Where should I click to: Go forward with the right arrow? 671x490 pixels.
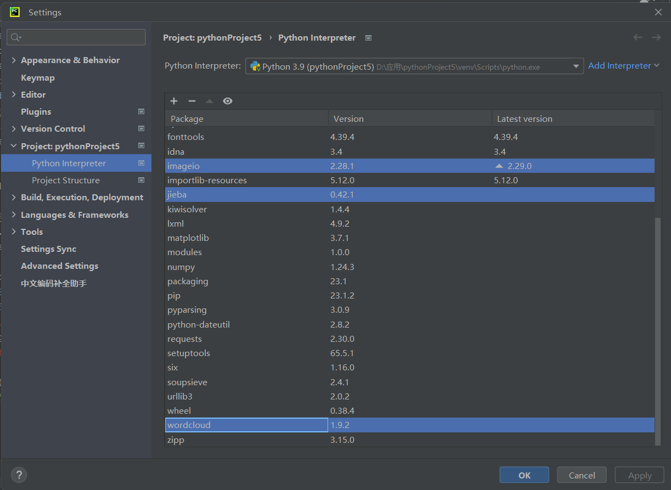[x=656, y=37]
